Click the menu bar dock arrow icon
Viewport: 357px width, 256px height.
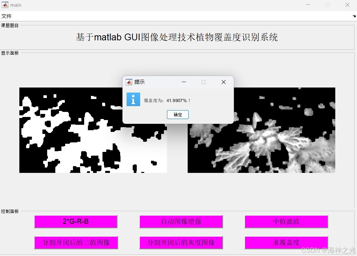pos(354,16)
